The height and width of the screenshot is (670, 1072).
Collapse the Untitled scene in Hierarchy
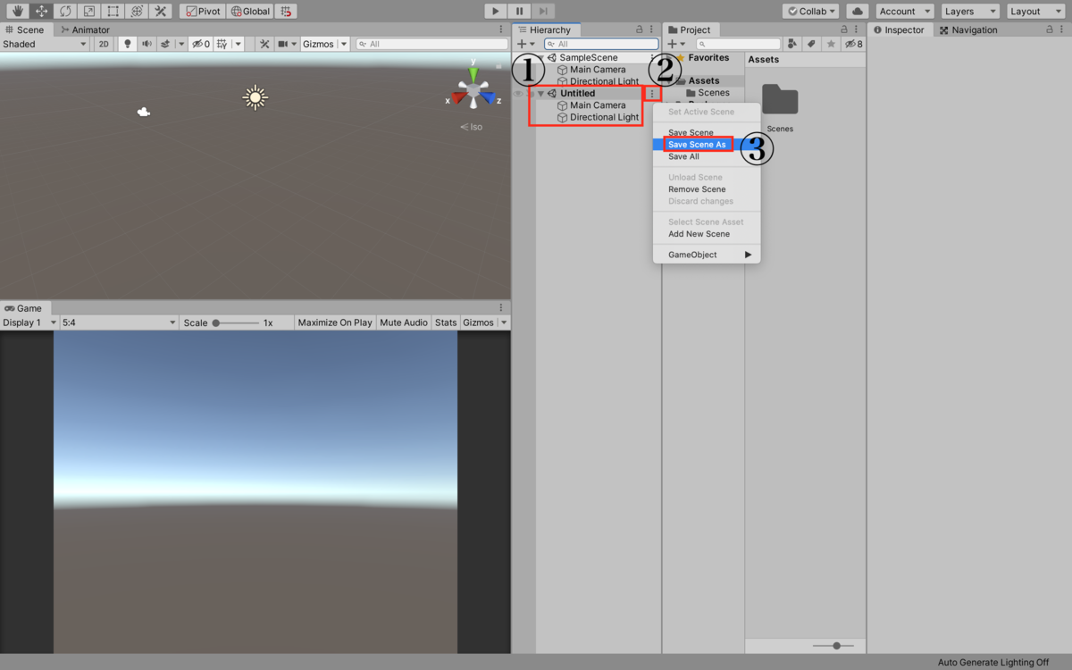[540, 94]
